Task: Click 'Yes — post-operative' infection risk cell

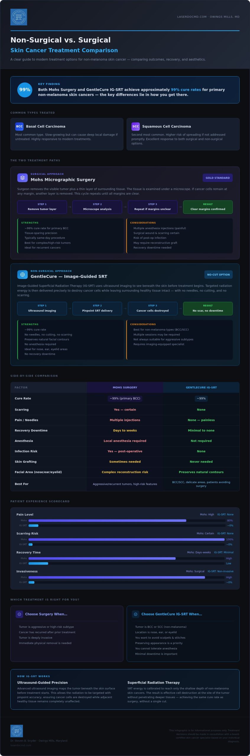Action: coord(125,451)
